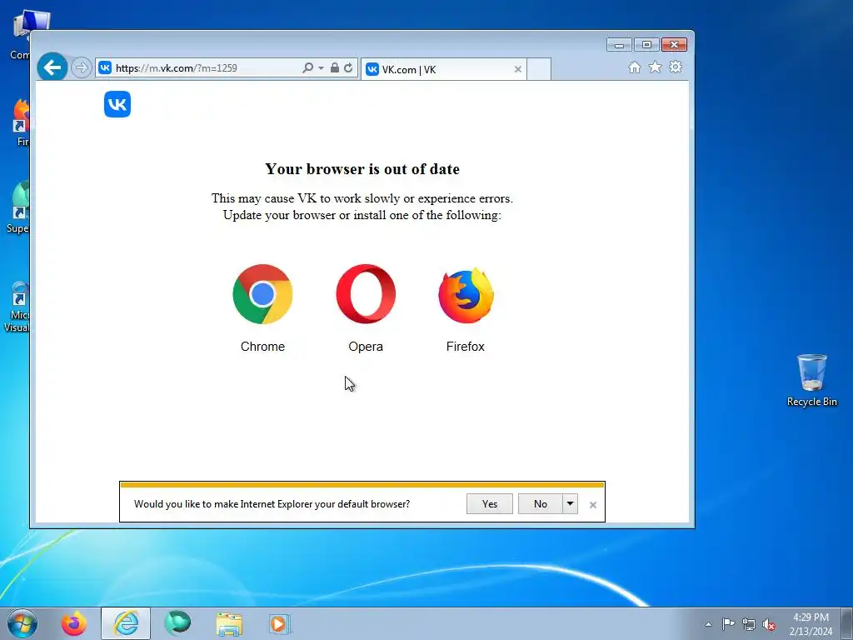Select the Firefox desktop shortcut
The height and width of the screenshot is (640, 853).
pyautogui.click(x=22, y=122)
